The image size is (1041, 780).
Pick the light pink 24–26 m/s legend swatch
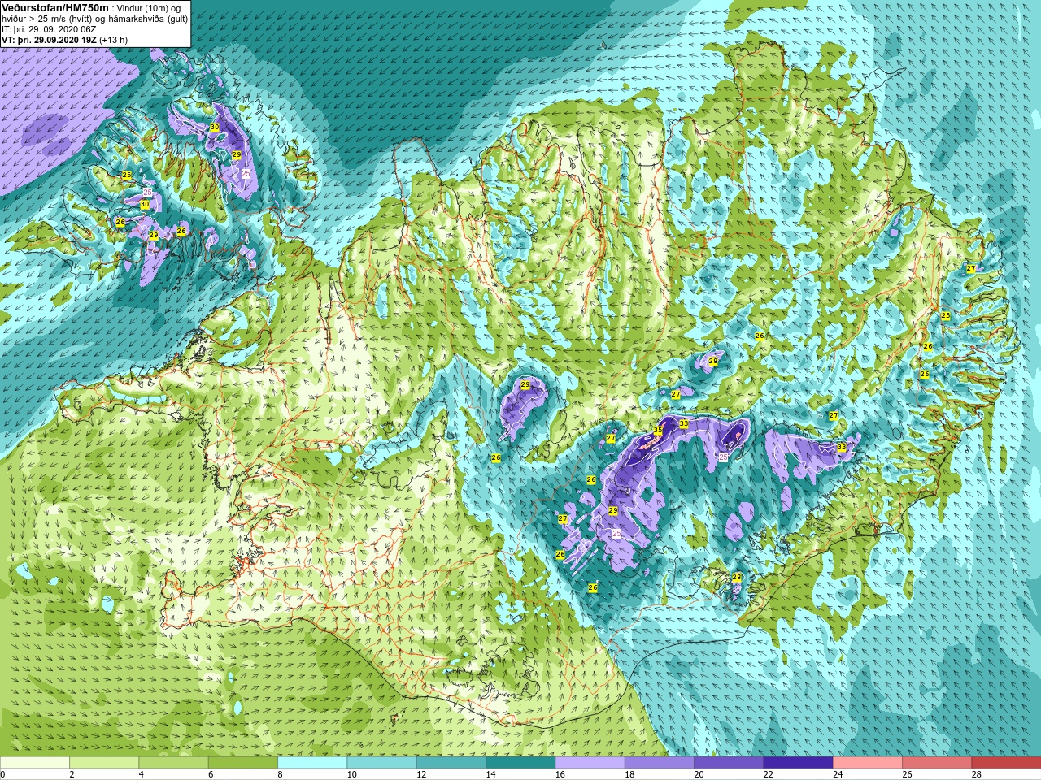867,763
